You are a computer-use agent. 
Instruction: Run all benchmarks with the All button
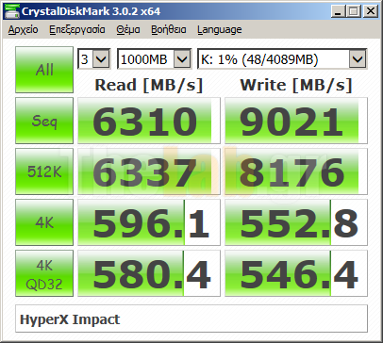(44, 70)
